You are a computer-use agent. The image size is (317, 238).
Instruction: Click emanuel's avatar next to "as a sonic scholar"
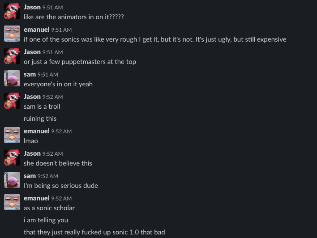tap(12, 203)
